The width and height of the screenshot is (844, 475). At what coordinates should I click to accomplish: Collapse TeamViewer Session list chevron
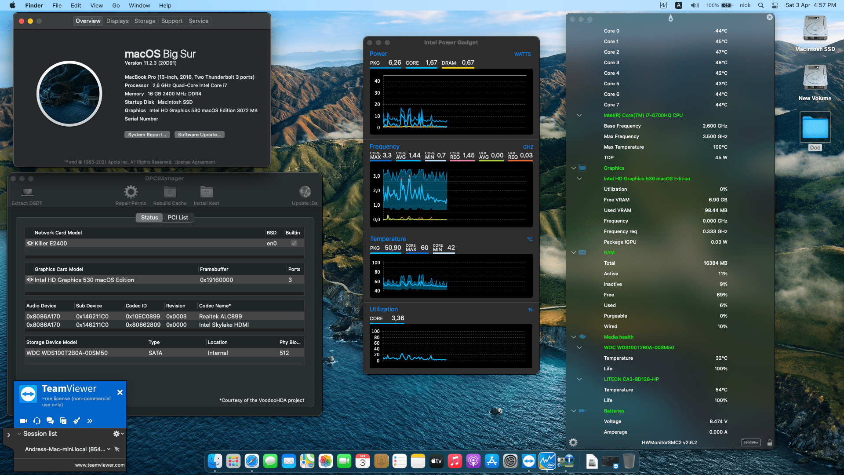19,434
